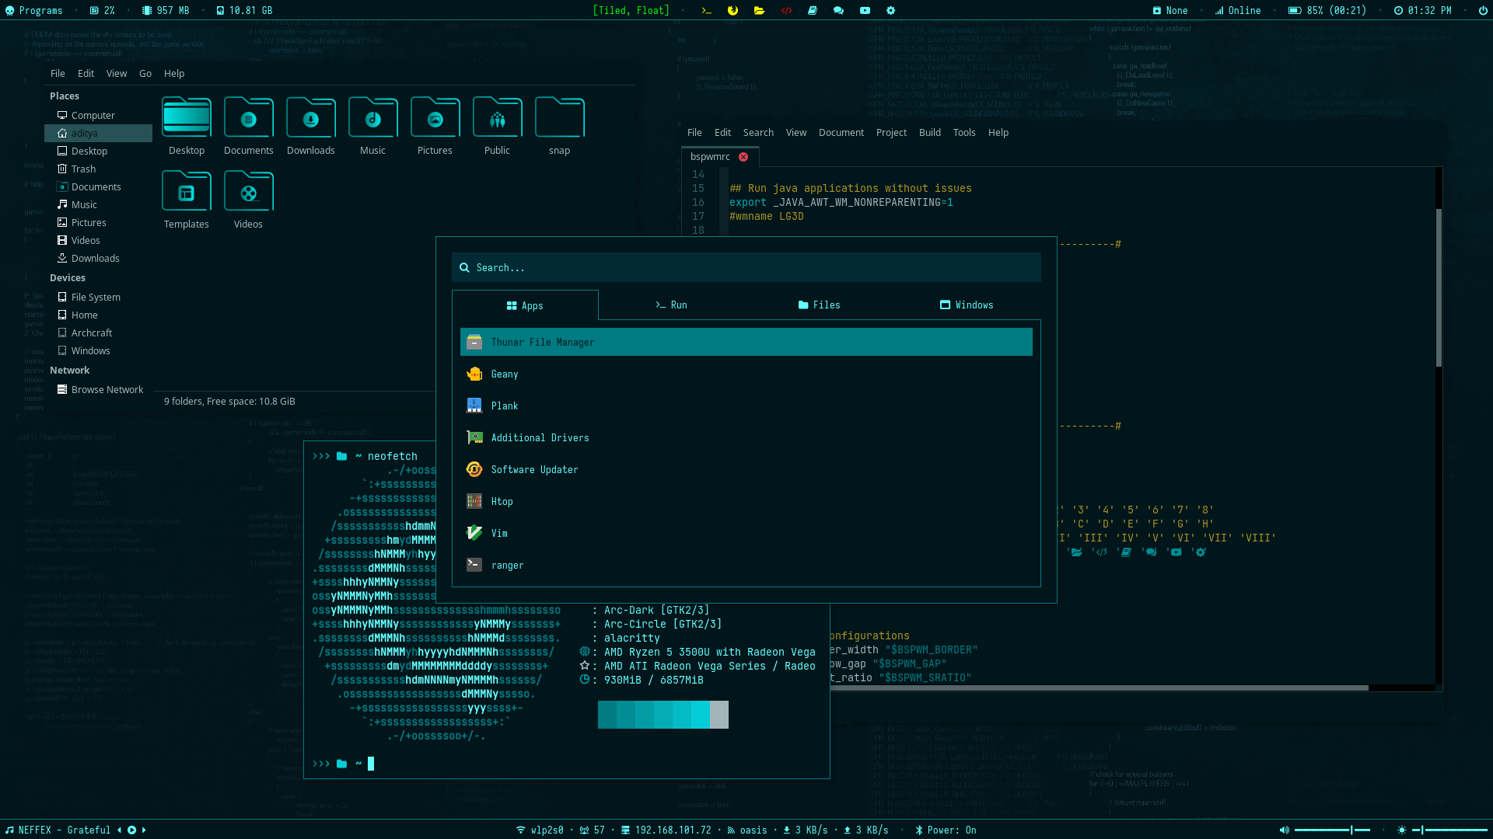Open Geany's Build menu

(929, 133)
